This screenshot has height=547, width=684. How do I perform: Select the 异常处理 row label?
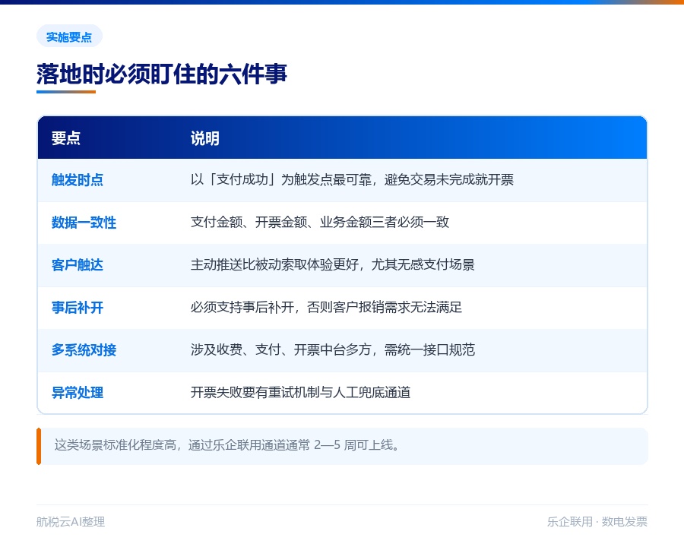78,393
